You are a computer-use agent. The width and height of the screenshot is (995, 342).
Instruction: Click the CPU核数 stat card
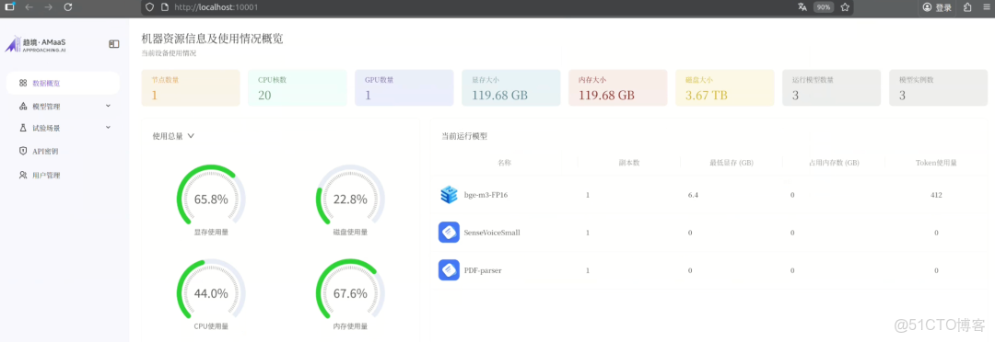coord(297,88)
